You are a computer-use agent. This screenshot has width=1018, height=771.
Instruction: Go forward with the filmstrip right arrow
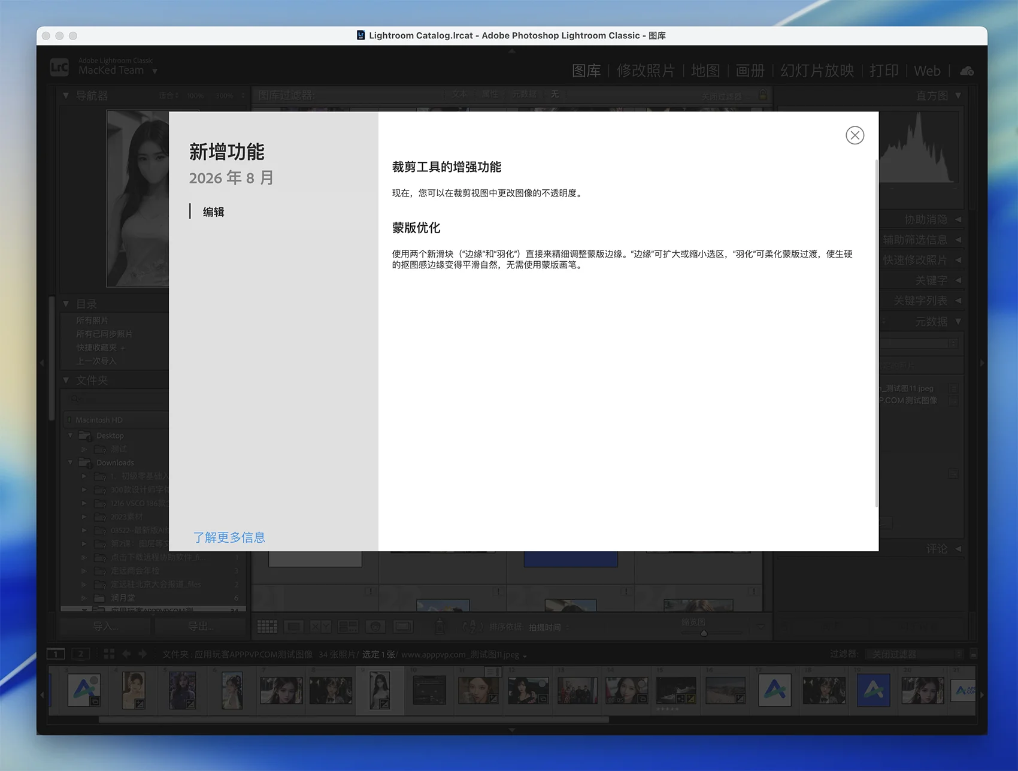[143, 654]
